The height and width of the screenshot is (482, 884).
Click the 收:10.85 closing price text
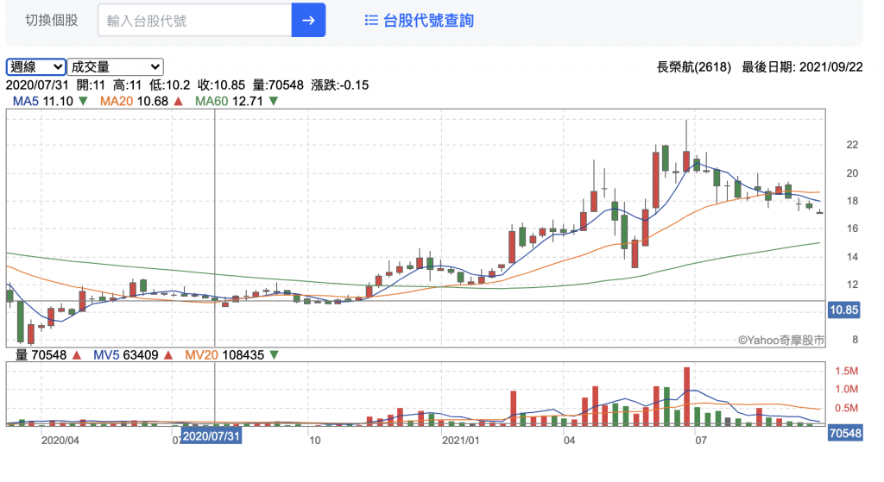(221, 85)
